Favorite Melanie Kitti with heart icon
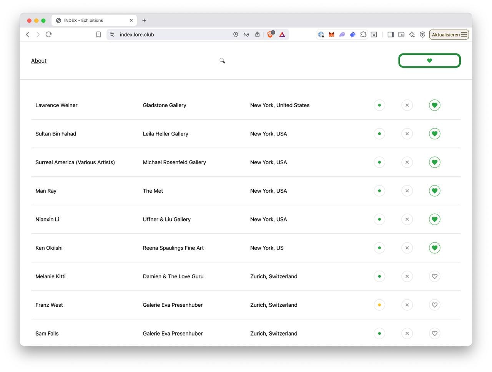Viewport: 492px width, 372px height. click(435, 276)
